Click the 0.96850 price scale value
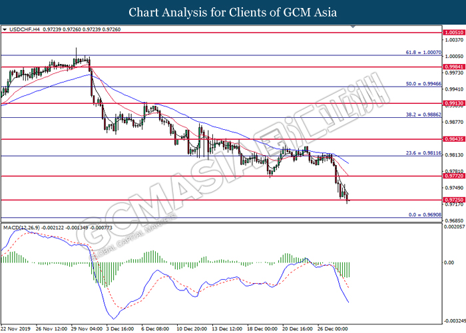Image resolution: width=466 pixels, height=333 pixels. 454,220
